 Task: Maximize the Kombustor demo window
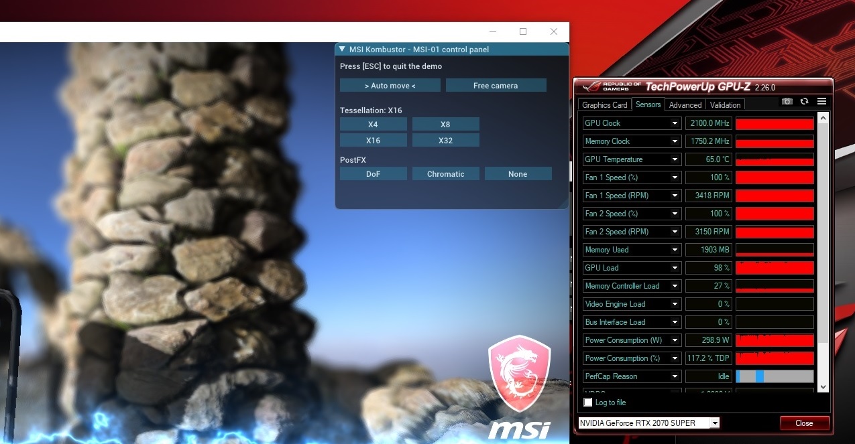(x=523, y=31)
